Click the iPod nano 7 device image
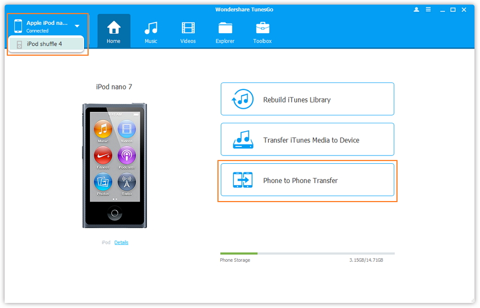 tap(115, 165)
